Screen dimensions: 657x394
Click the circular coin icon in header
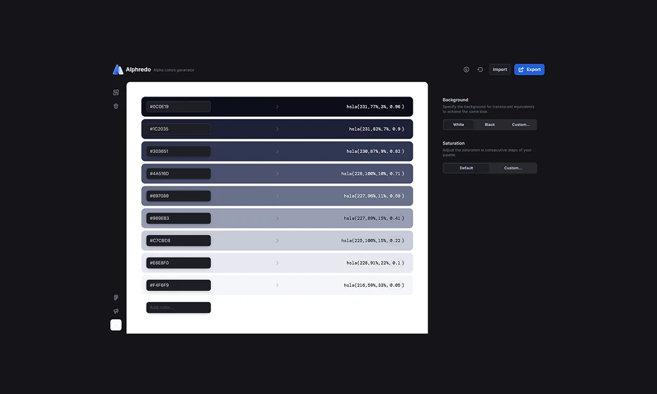(x=466, y=70)
